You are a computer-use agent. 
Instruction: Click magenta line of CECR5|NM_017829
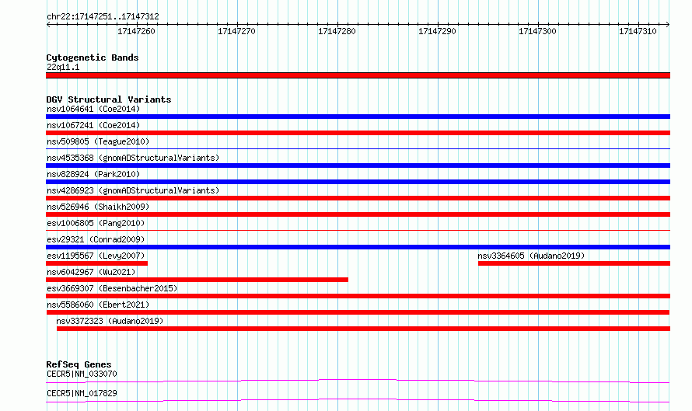pos(358,400)
